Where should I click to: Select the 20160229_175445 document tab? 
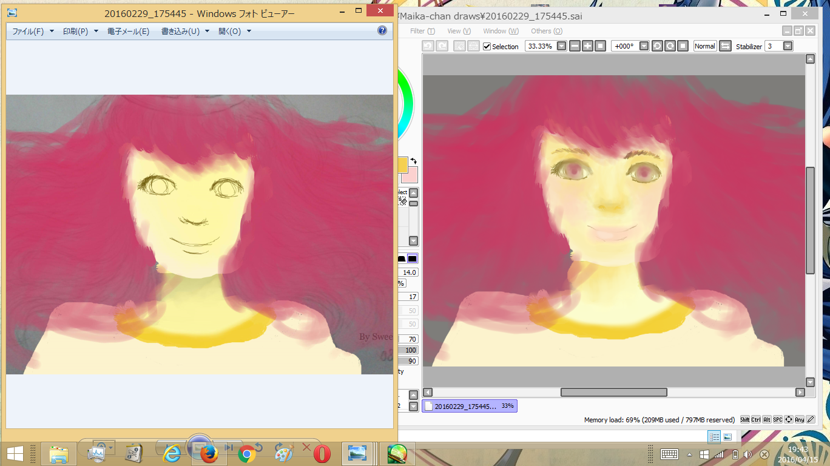[470, 406]
